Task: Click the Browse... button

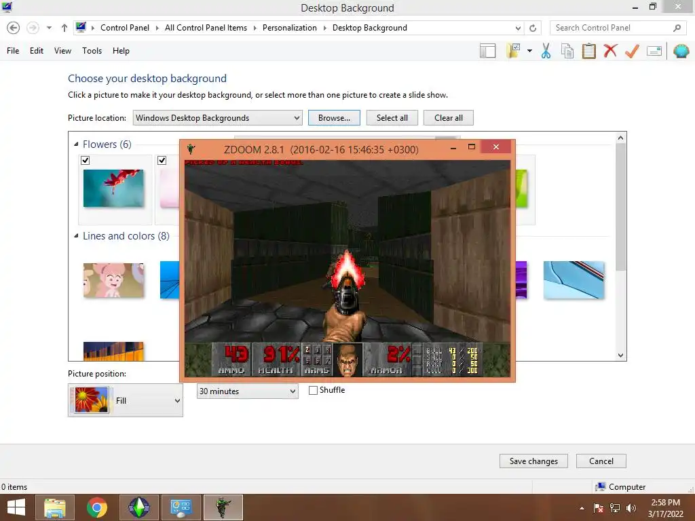Action: tap(334, 118)
